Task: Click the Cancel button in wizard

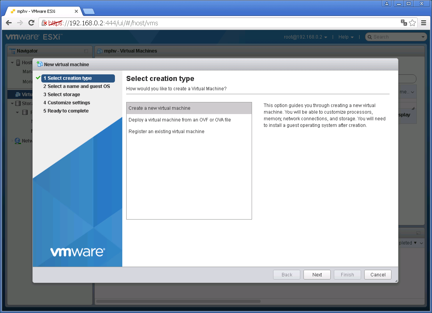Action: (377, 274)
